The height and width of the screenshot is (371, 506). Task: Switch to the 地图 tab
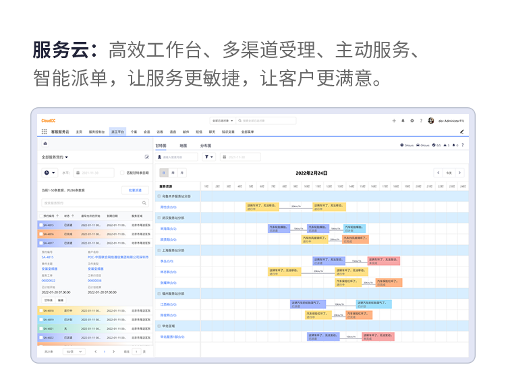click(183, 145)
